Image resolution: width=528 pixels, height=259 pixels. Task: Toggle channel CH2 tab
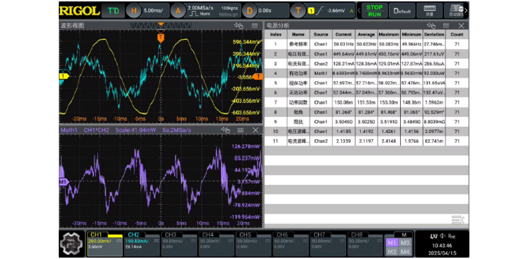pyautogui.click(x=141, y=244)
